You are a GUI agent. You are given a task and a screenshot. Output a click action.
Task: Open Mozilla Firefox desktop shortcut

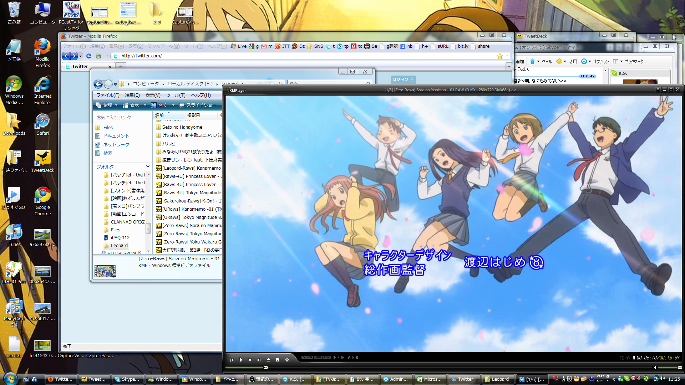42,53
